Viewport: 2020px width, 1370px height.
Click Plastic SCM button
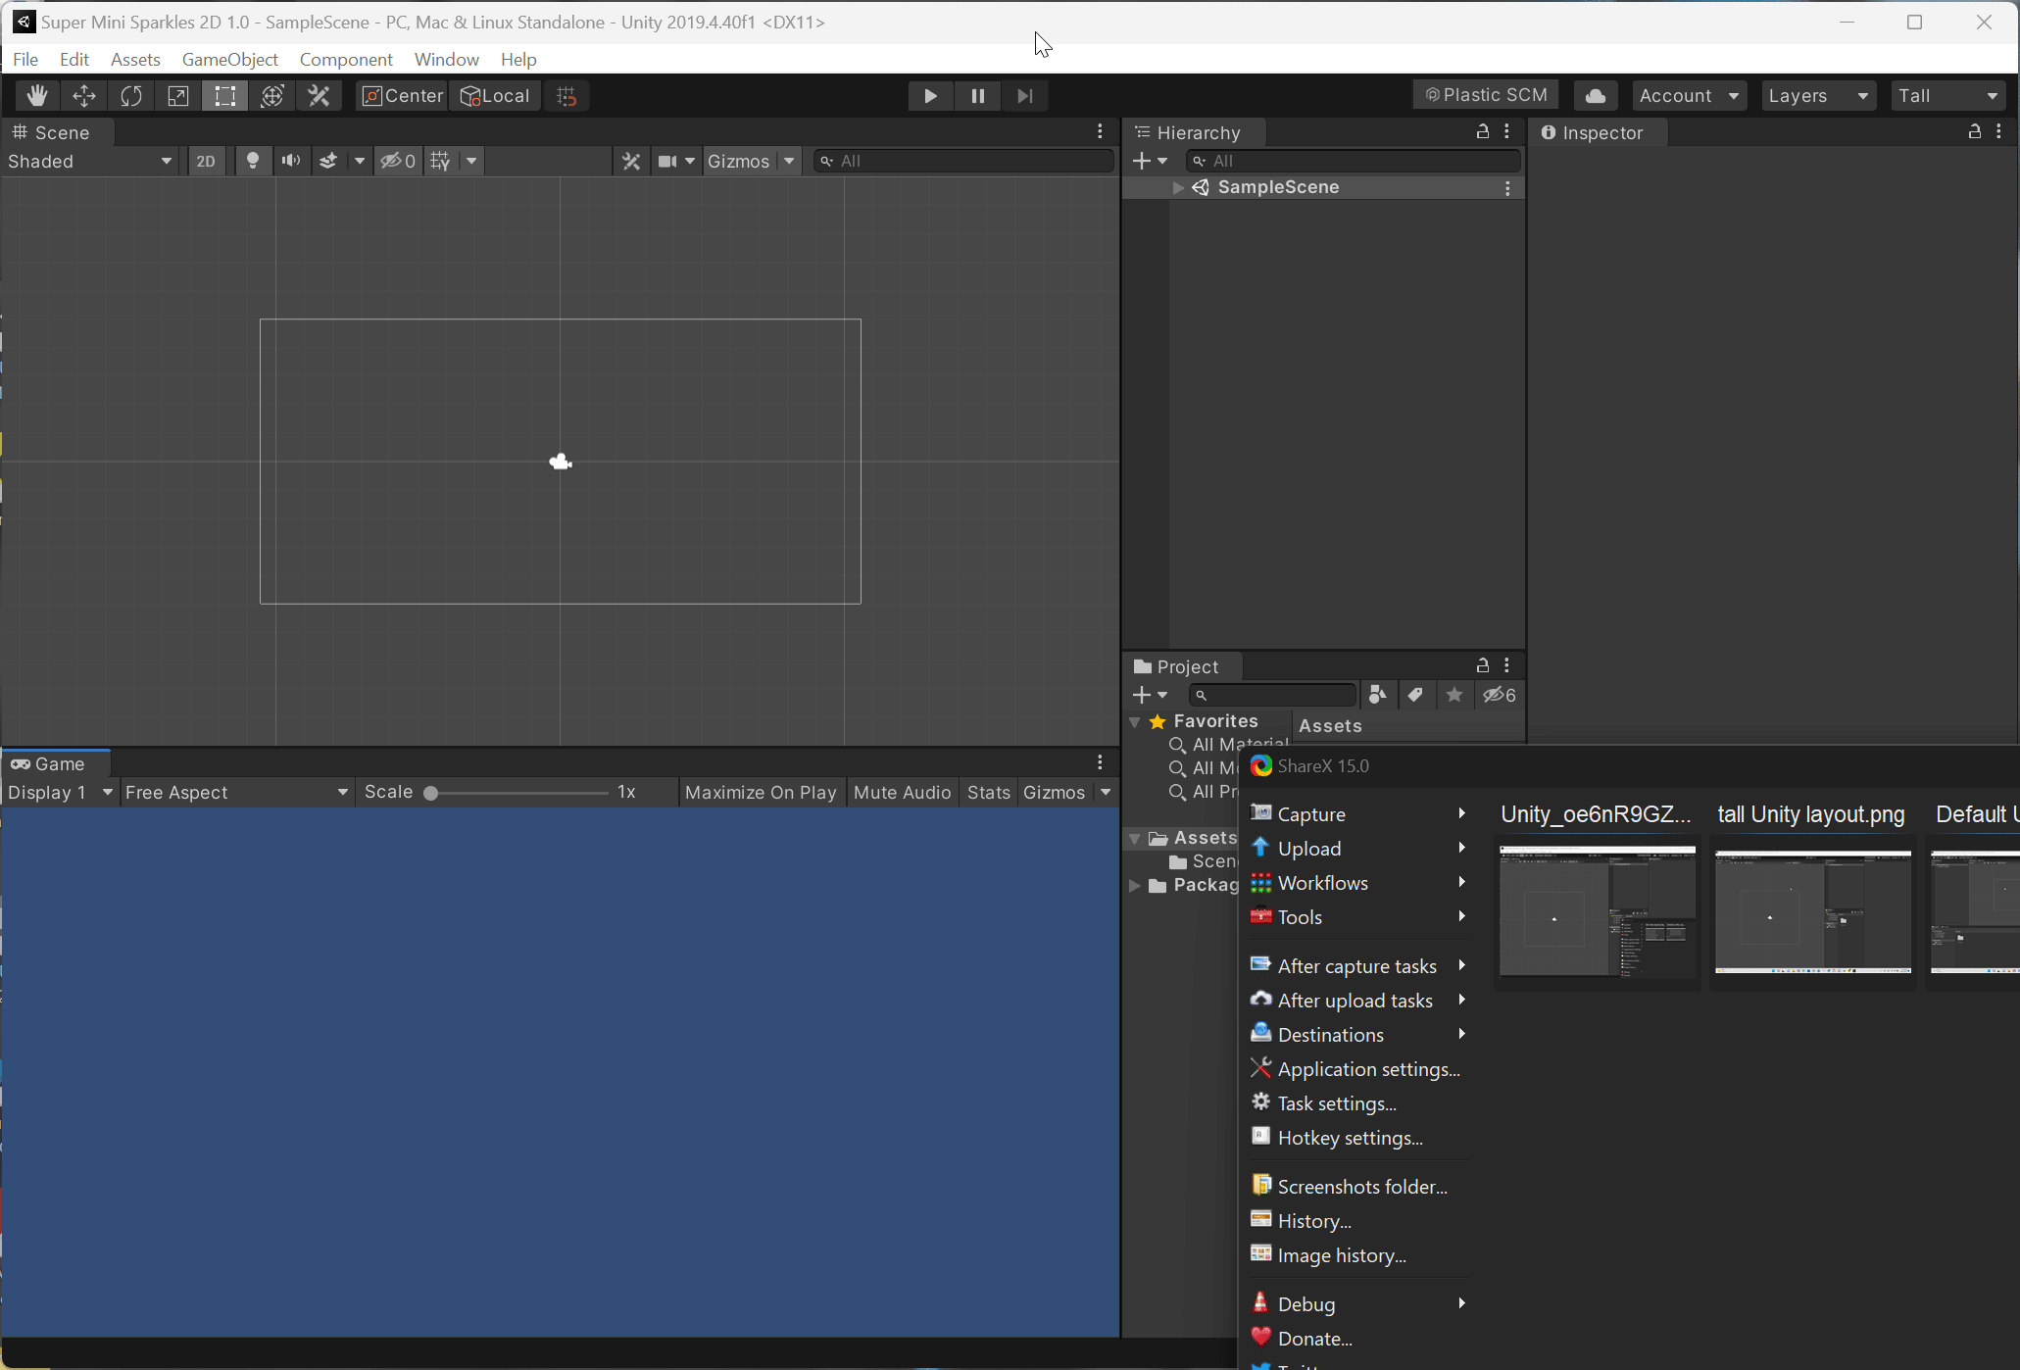[x=1486, y=95]
